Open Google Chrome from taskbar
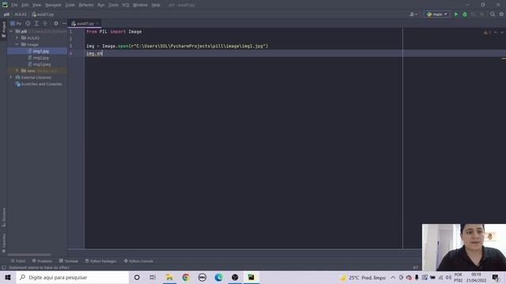This screenshot has height=284, width=506. click(186, 277)
